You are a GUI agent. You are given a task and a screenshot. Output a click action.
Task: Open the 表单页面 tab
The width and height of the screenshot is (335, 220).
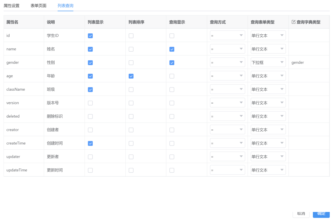click(x=38, y=6)
